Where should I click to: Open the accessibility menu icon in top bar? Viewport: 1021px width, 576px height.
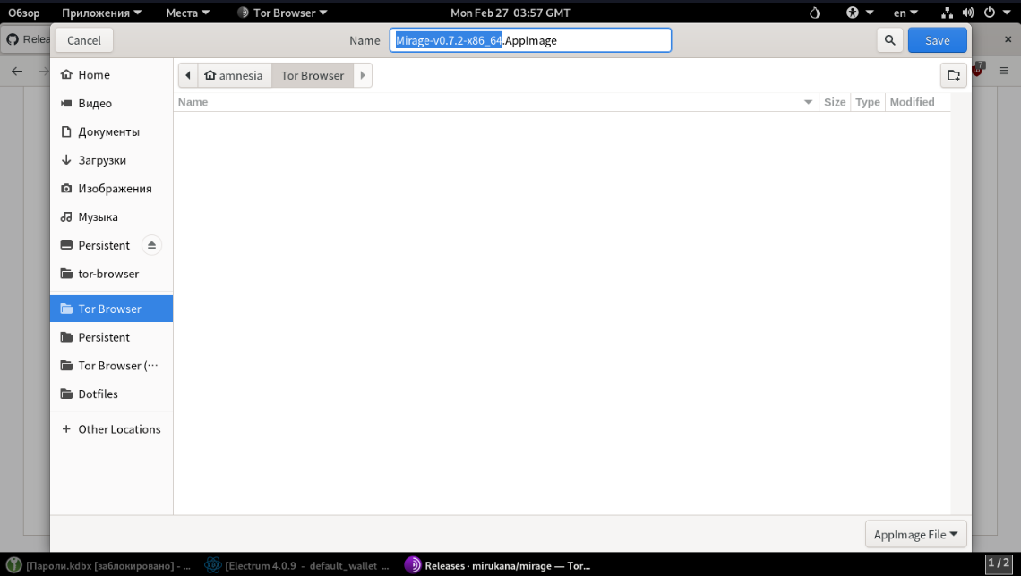tap(859, 13)
